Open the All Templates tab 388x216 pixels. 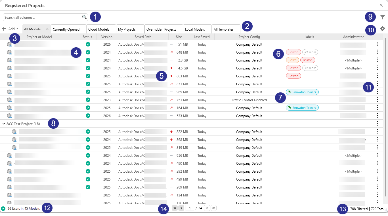[226, 29]
